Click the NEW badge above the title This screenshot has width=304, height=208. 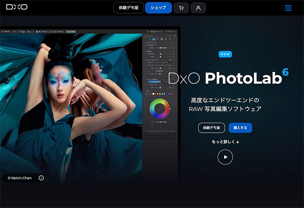pyautogui.click(x=225, y=54)
